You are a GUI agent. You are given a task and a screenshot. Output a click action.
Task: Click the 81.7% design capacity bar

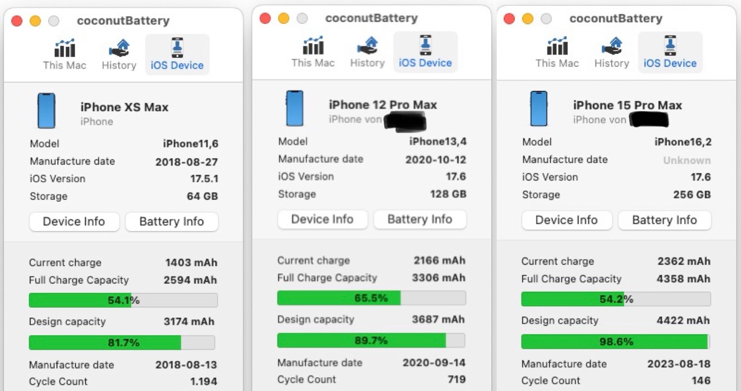[122, 343]
